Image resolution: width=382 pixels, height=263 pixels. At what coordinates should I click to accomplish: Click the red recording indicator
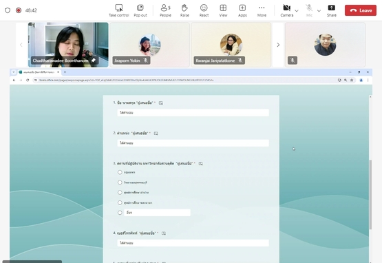pos(19,10)
